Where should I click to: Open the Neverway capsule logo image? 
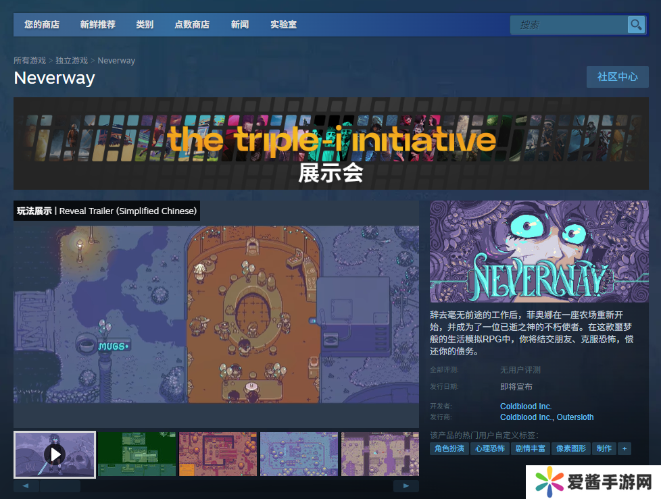pyautogui.click(x=539, y=251)
